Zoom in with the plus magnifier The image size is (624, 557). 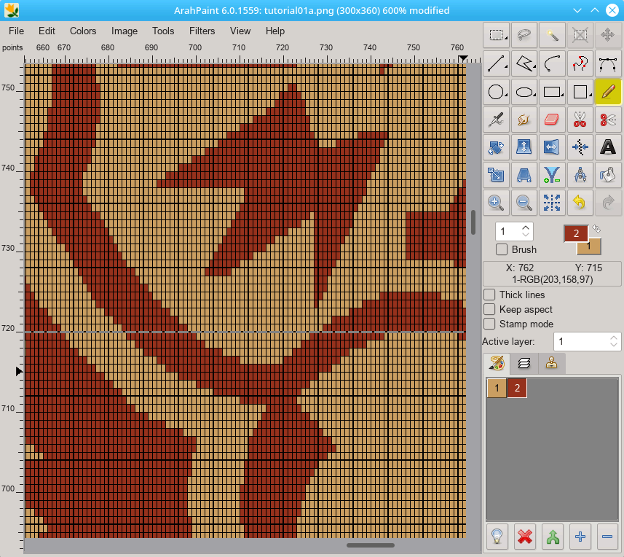[497, 203]
